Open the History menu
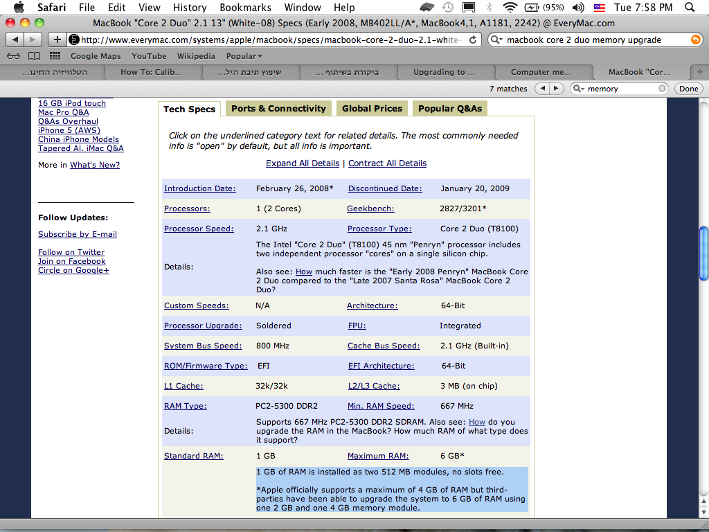 (x=190, y=7)
